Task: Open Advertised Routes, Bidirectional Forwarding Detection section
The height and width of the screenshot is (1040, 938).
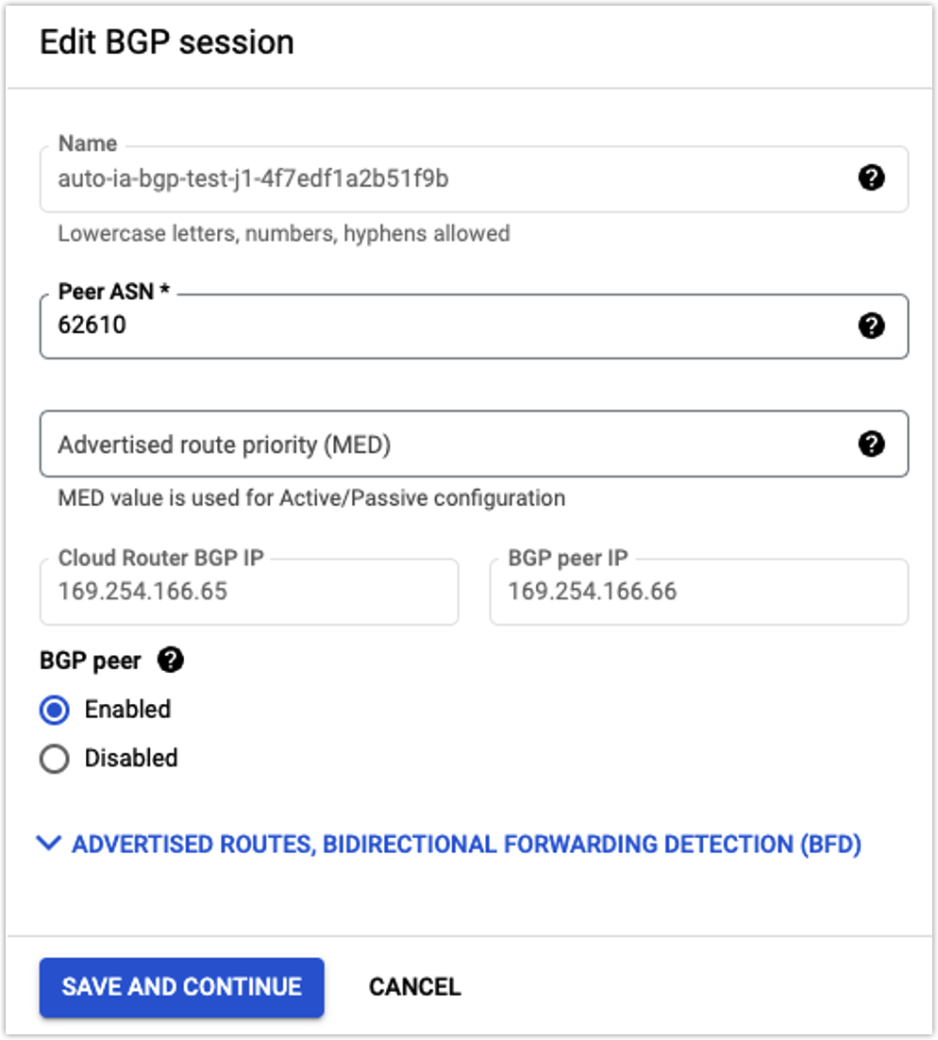Action: coord(466,844)
